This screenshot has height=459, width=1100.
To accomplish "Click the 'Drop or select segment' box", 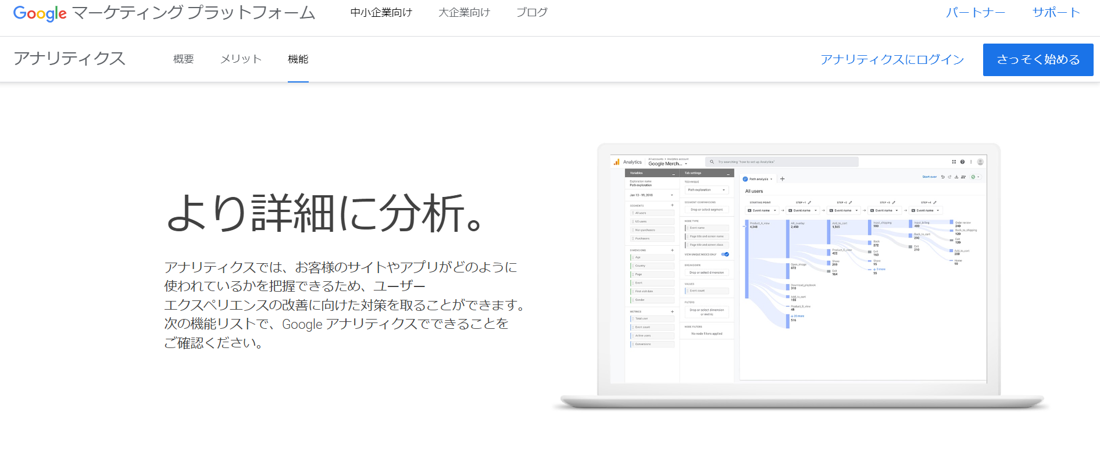I will pyautogui.click(x=707, y=210).
